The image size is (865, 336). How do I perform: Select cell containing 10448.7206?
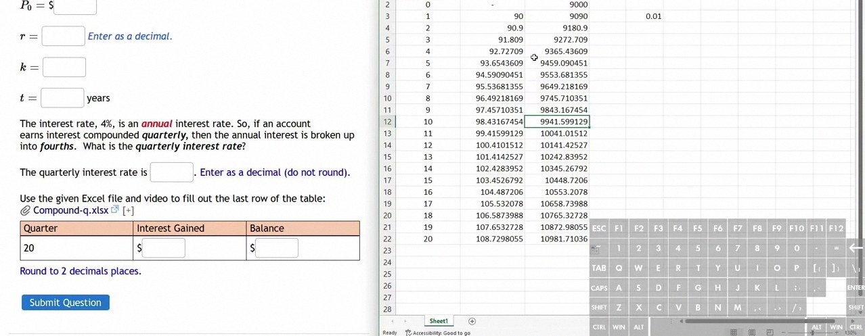click(x=557, y=181)
